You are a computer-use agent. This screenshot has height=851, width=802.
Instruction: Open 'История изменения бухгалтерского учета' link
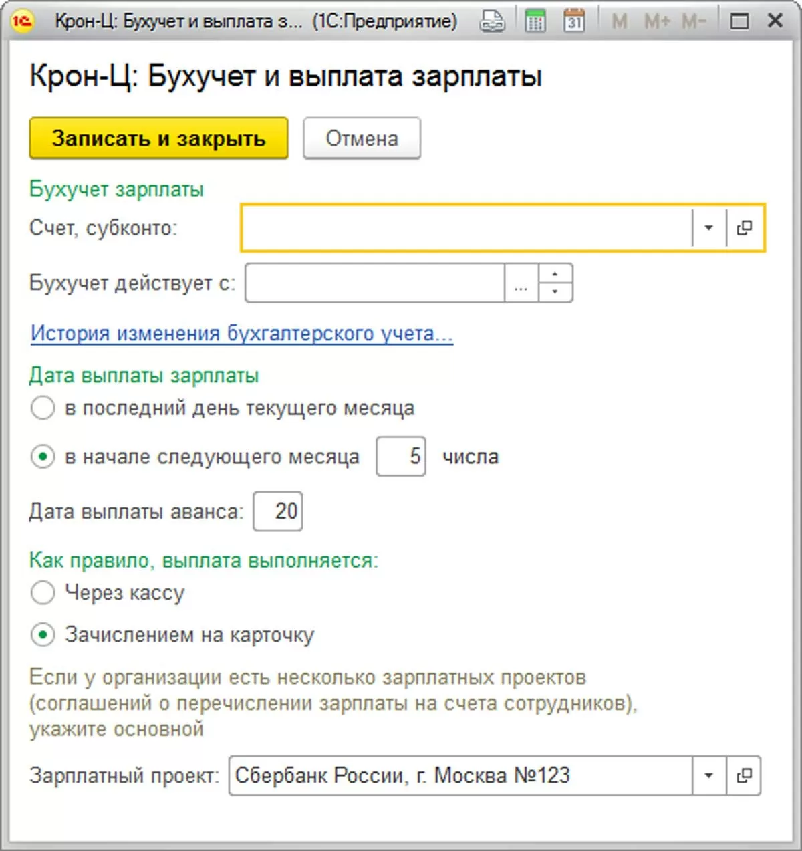point(242,333)
